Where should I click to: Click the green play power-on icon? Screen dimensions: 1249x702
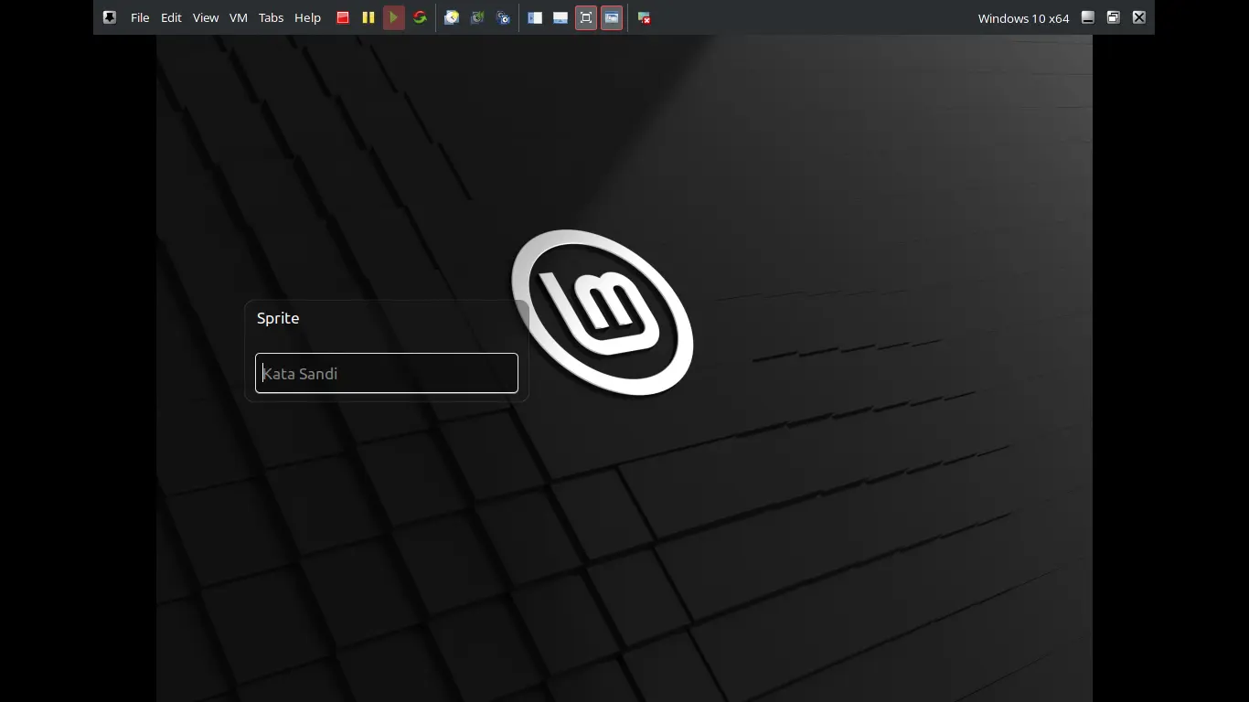point(394,17)
